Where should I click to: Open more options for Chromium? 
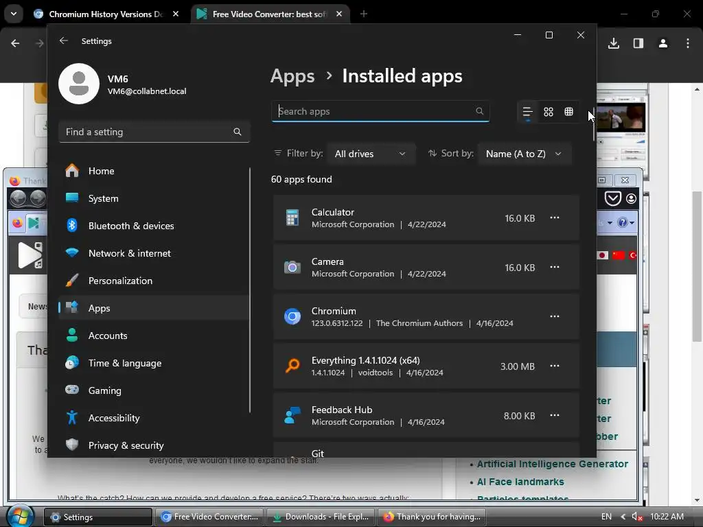(555, 316)
